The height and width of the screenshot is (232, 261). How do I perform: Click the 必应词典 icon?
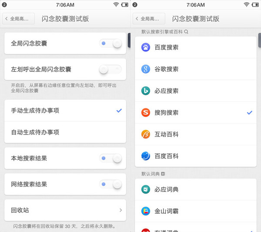point(146,189)
